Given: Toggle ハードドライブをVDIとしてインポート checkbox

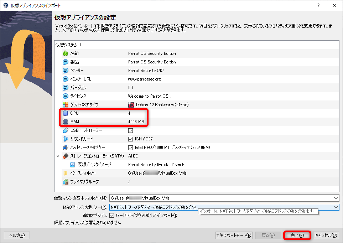Looking at the screenshot, I should click(111, 216).
